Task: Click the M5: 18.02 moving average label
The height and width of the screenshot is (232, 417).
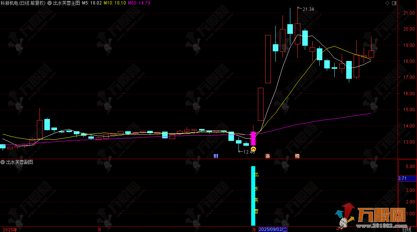Action: coord(92,3)
